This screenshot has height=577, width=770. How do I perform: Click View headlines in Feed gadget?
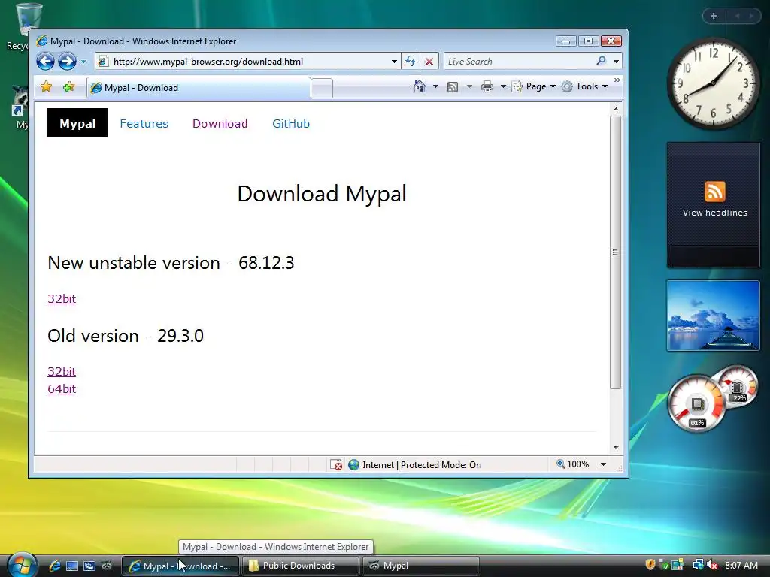(x=714, y=213)
